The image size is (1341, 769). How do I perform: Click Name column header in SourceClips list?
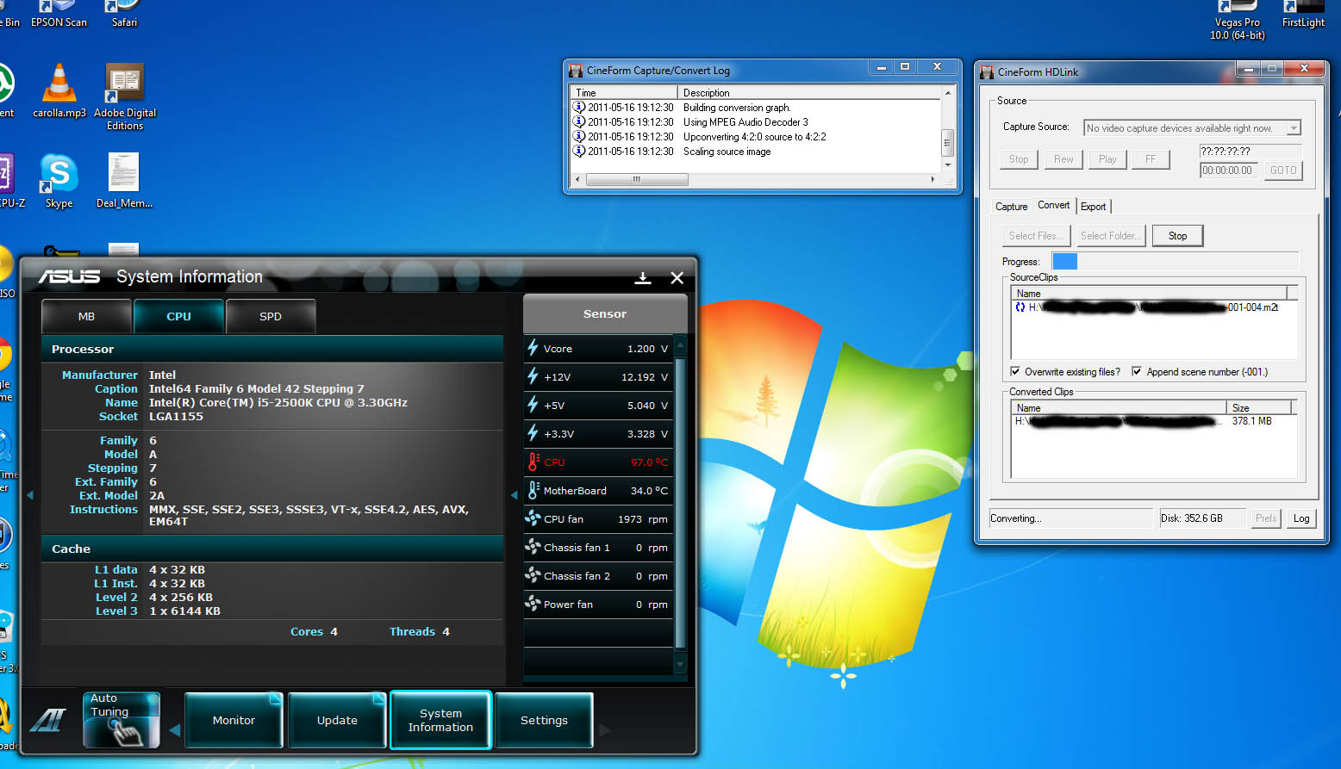tap(1149, 294)
